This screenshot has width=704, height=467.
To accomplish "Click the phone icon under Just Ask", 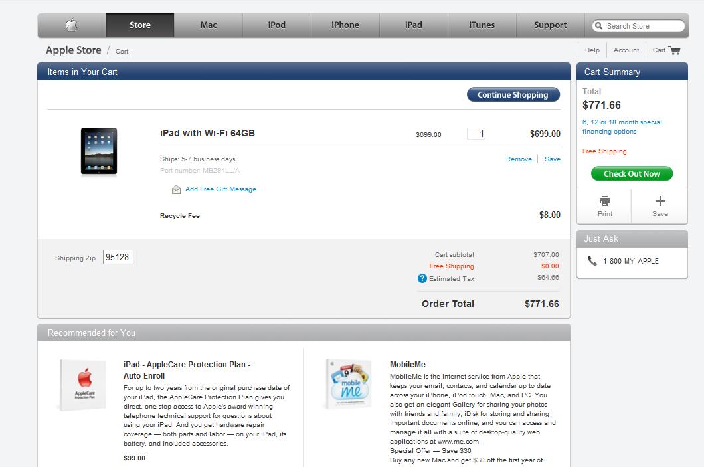I will pos(592,261).
